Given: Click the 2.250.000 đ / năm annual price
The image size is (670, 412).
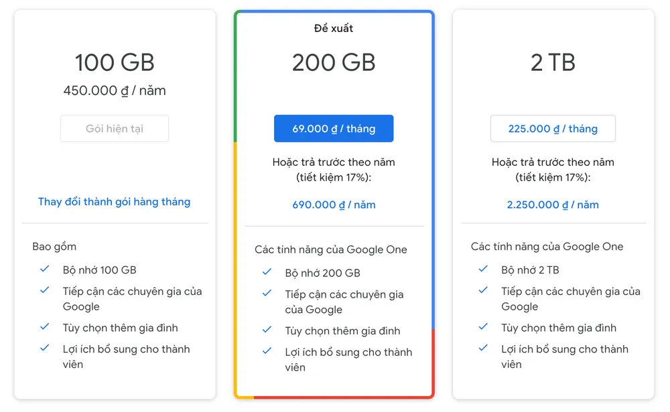Looking at the screenshot, I should pos(553,205).
